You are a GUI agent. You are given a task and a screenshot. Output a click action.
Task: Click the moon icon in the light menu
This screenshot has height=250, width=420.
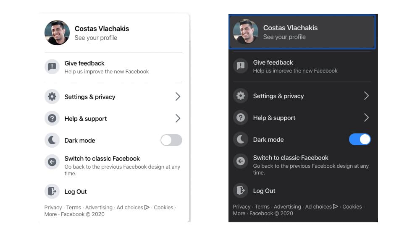[52, 141]
